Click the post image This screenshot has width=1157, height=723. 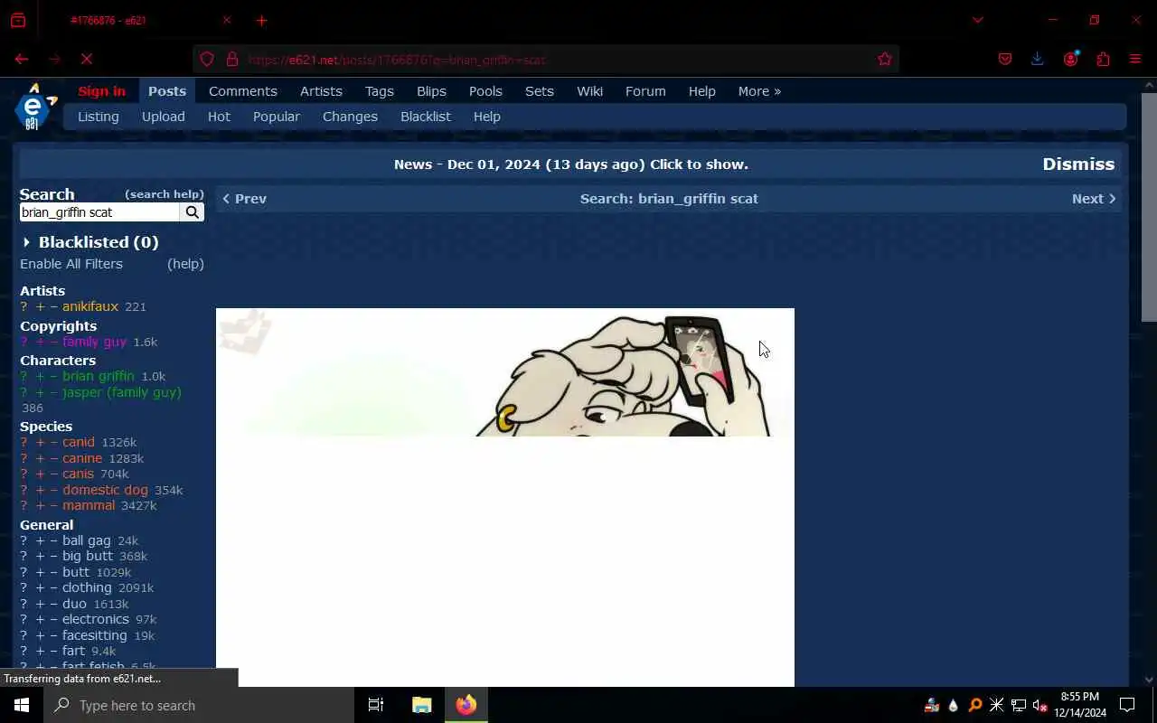[x=505, y=497]
